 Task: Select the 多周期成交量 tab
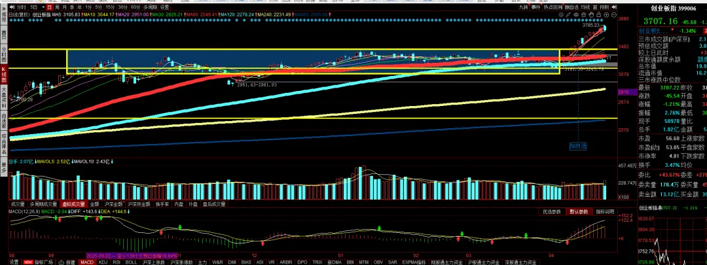(x=43, y=204)
